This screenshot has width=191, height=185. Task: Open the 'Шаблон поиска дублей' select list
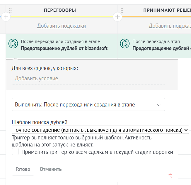coord(100,130)
